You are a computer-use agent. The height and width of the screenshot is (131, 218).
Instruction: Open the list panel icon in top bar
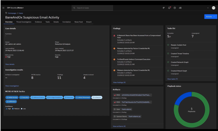pos(180,8)
